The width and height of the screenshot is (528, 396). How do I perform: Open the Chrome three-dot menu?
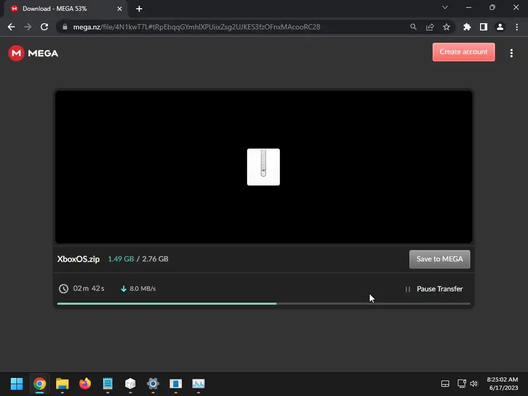click(517, 27)
